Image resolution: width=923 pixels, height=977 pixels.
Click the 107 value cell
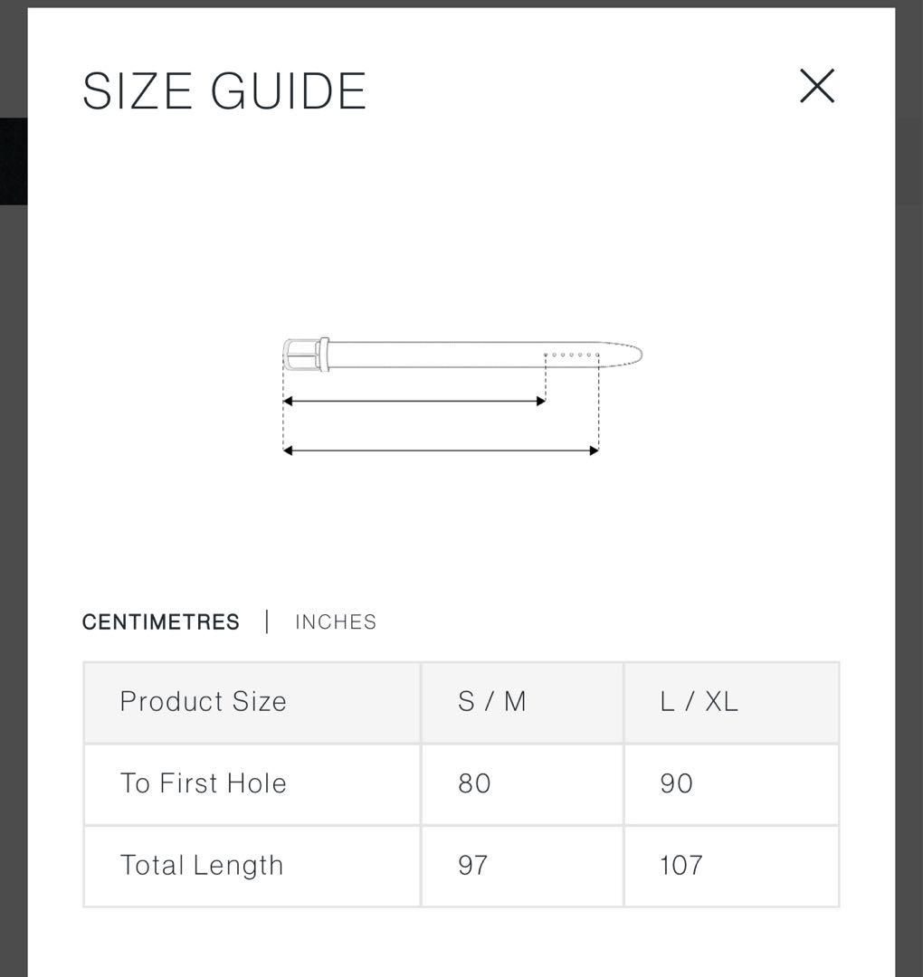[681, 866]
